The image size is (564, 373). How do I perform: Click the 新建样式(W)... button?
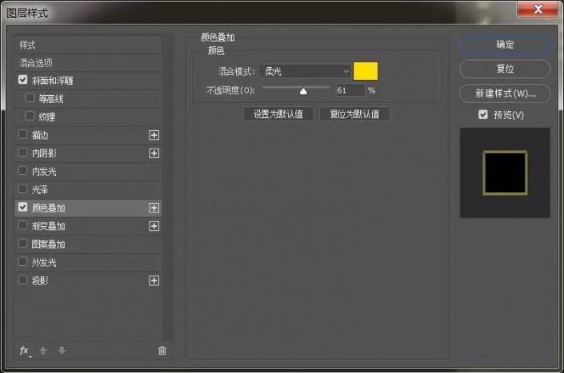tap(505, 93)
